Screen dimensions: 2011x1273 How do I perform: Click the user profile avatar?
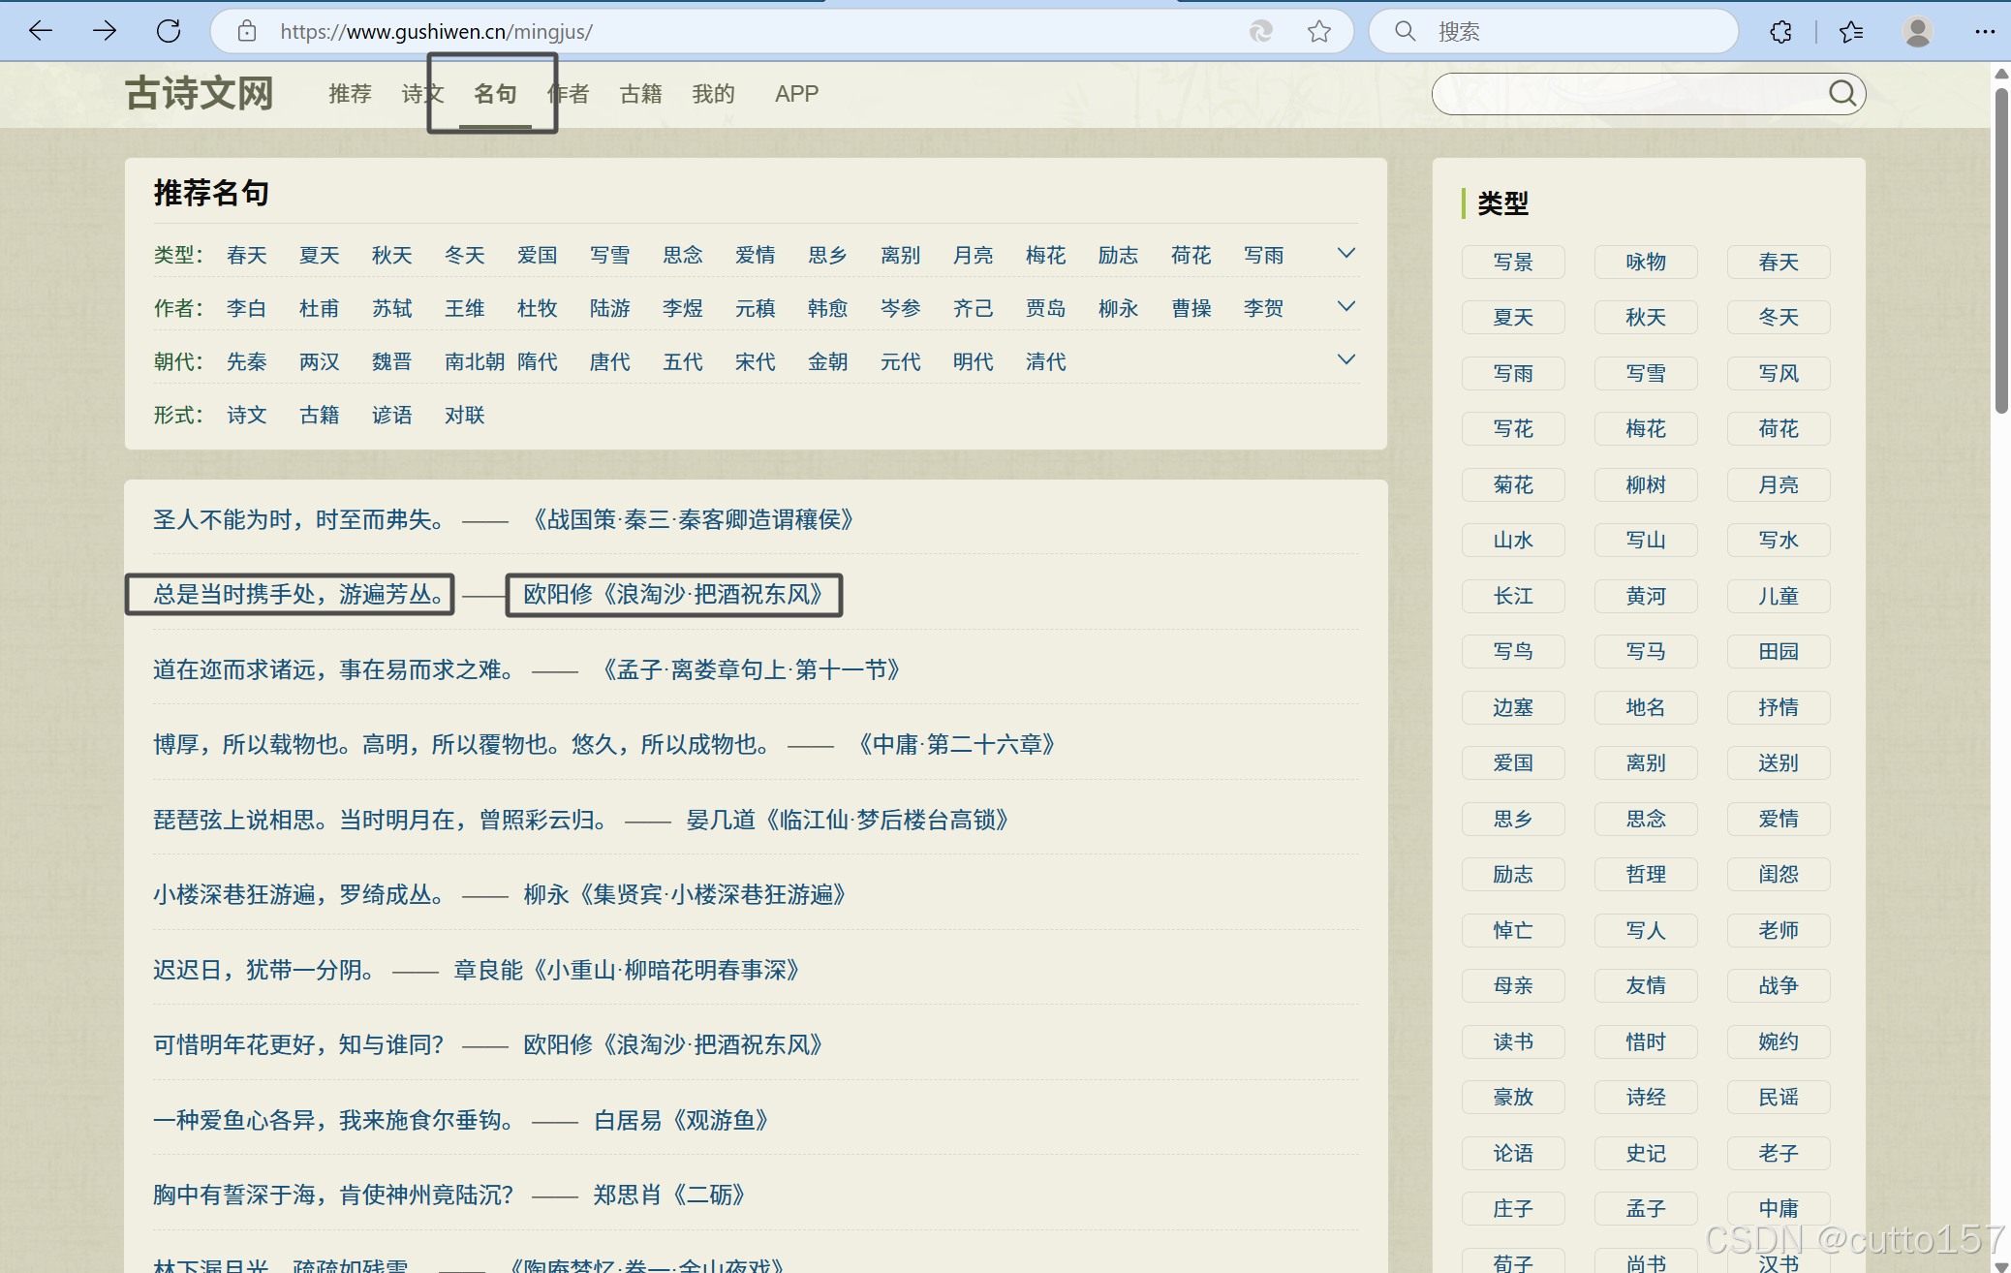(x=1917, y=31)
